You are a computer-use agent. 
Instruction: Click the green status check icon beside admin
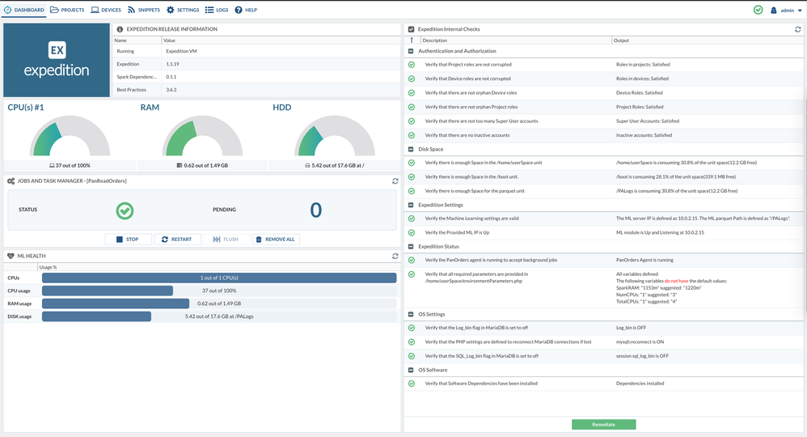(758, 11)
